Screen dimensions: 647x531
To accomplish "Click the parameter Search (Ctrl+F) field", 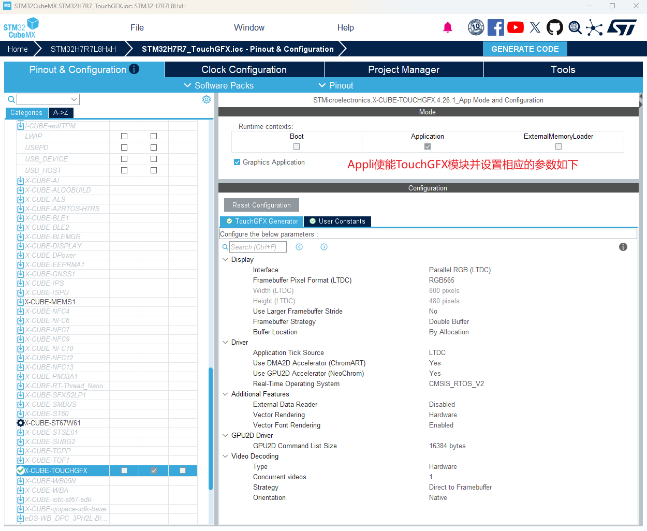I will tap(258, 247).
